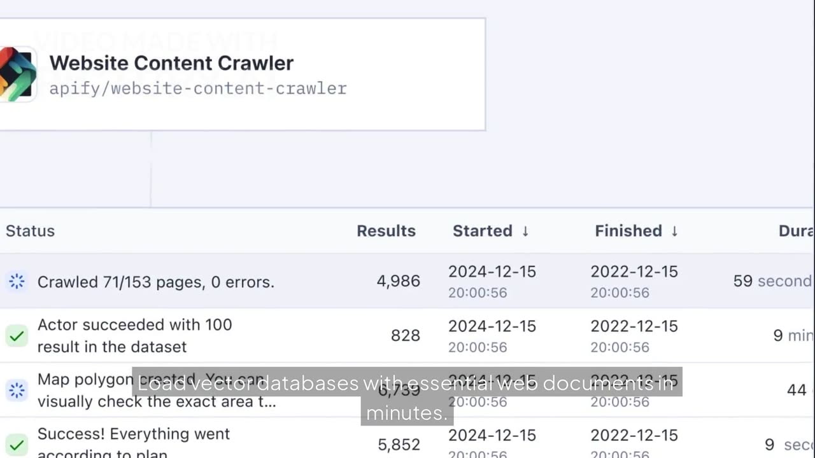
Task: Click the apify/website-content-crawler slug text
Action: tap(198, 88)
